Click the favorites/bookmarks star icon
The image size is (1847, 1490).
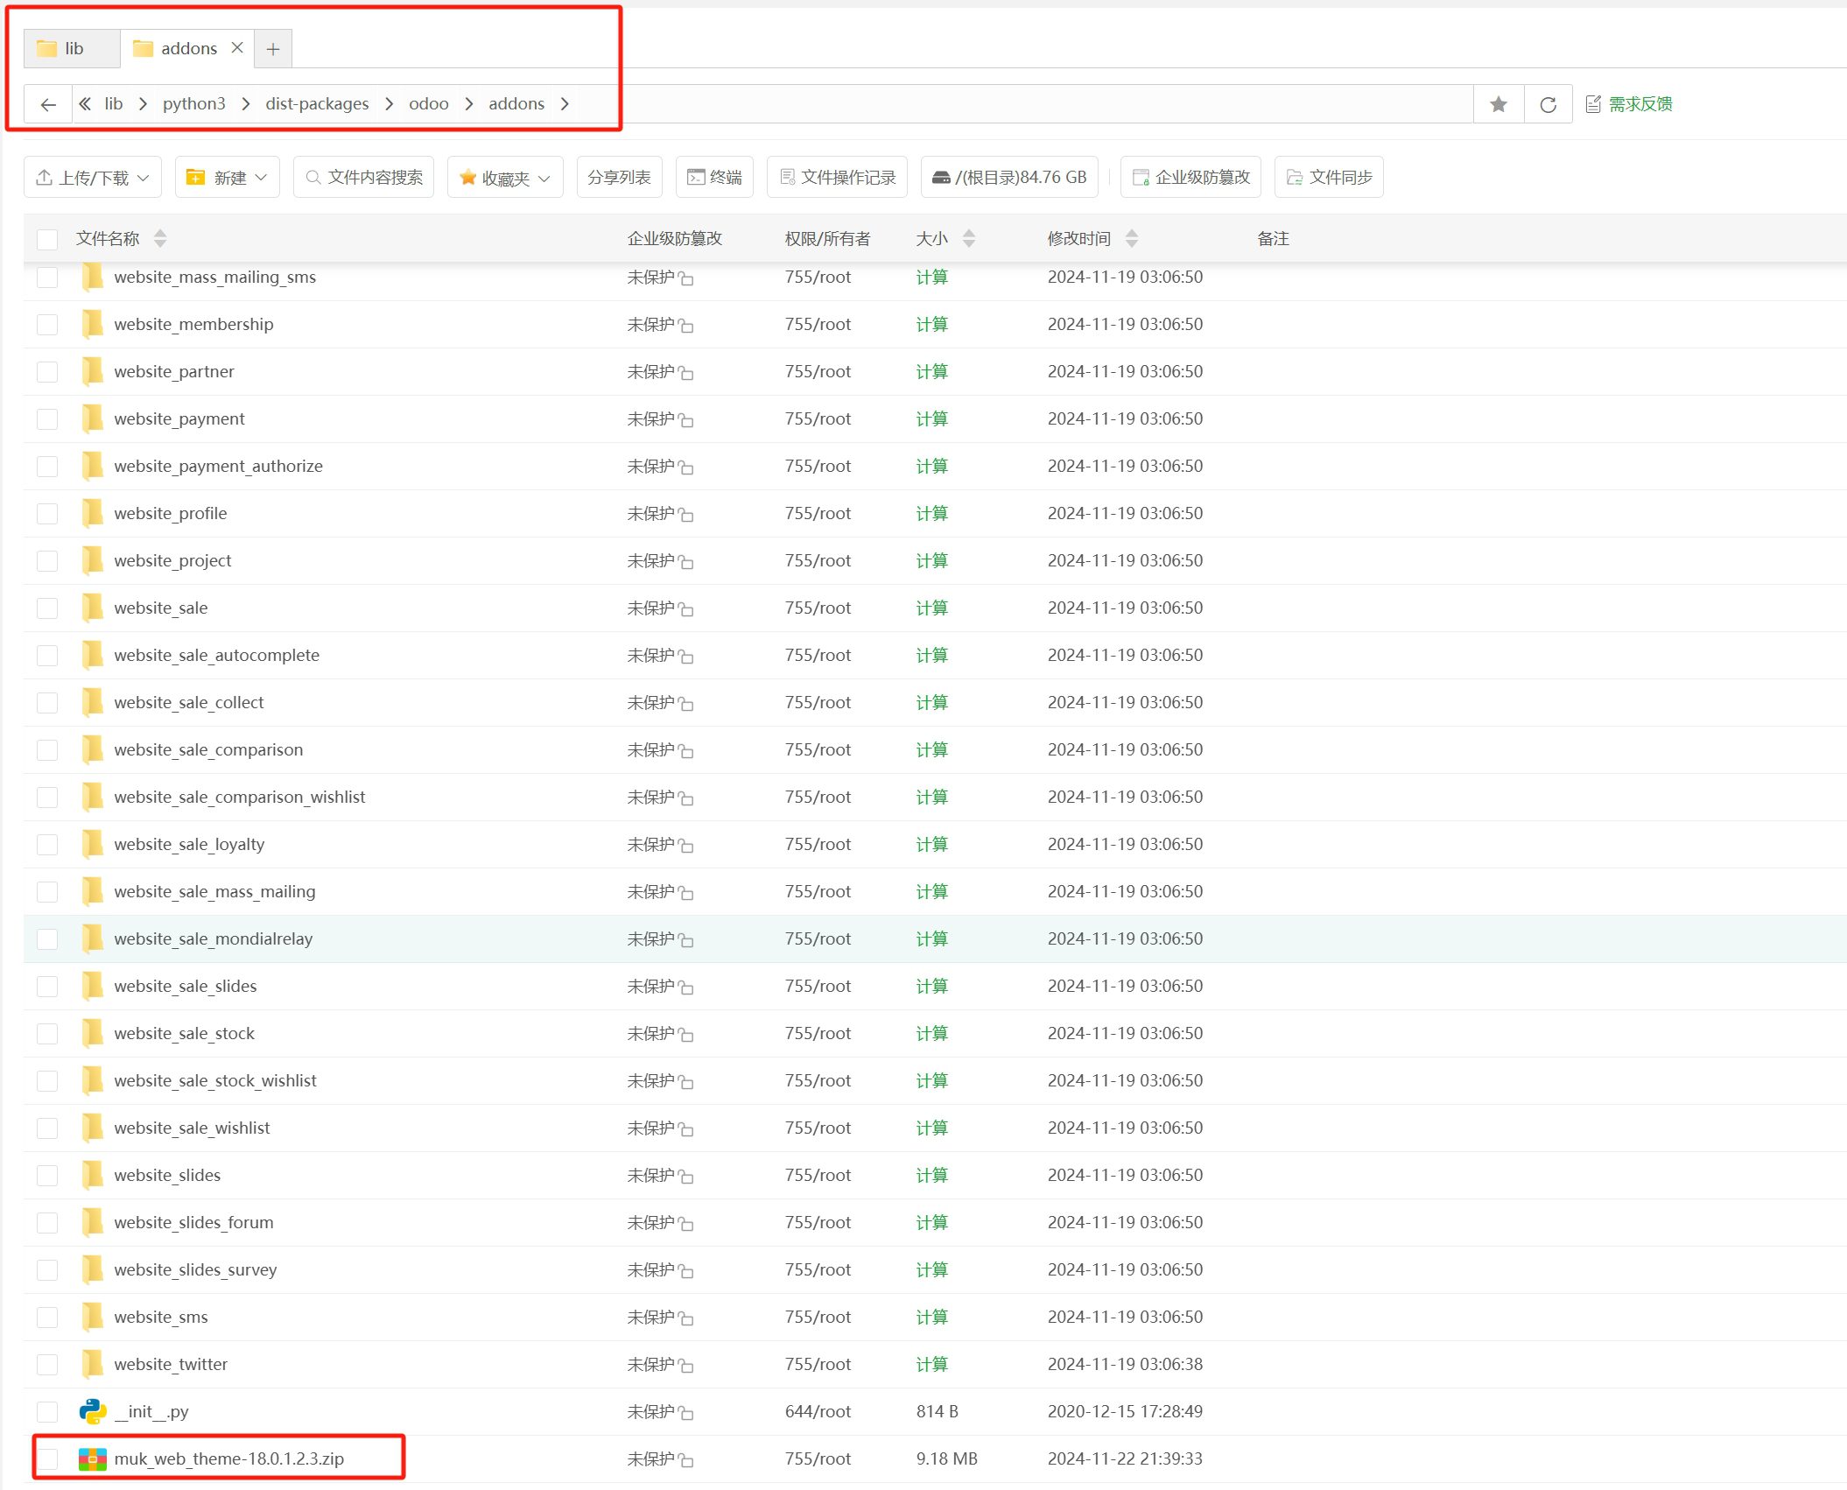1499,103
